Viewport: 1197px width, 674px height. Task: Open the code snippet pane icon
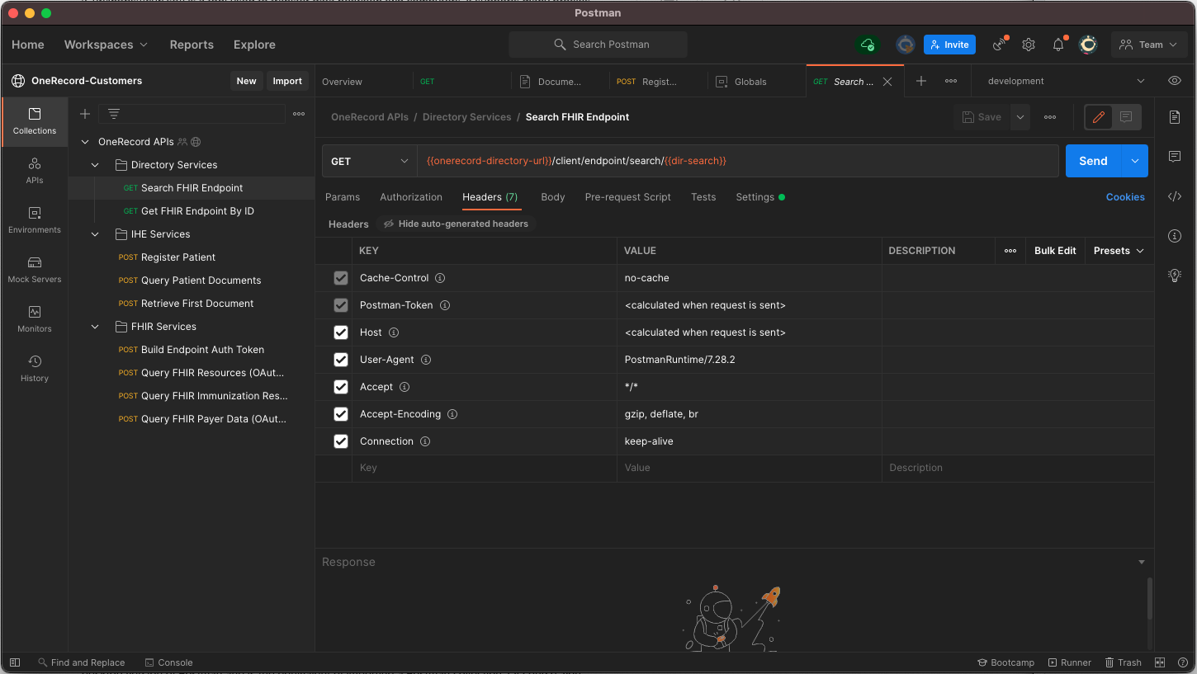(1175, 196)
